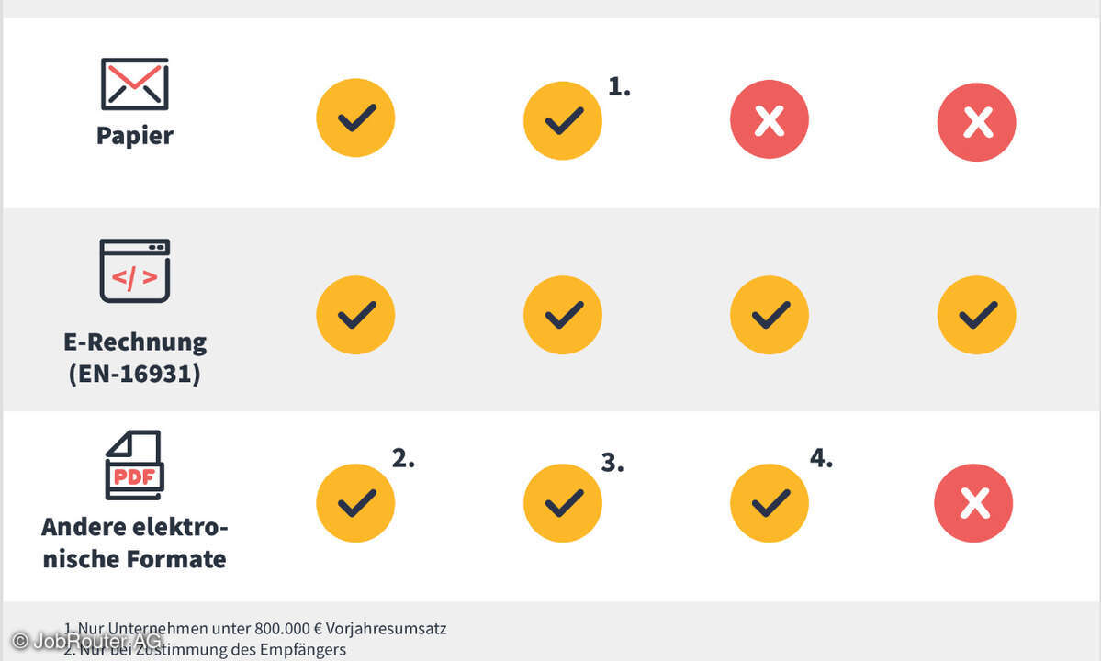
Task: Click the E-Rechnung code window icon
Action: 135,271
